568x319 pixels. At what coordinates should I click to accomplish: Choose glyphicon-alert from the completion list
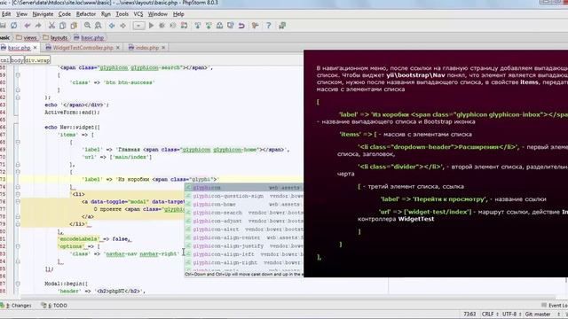[244, 230]
